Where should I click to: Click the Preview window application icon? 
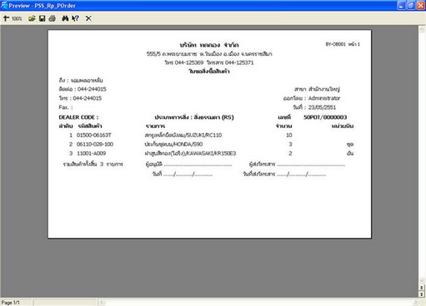point(4,5)
